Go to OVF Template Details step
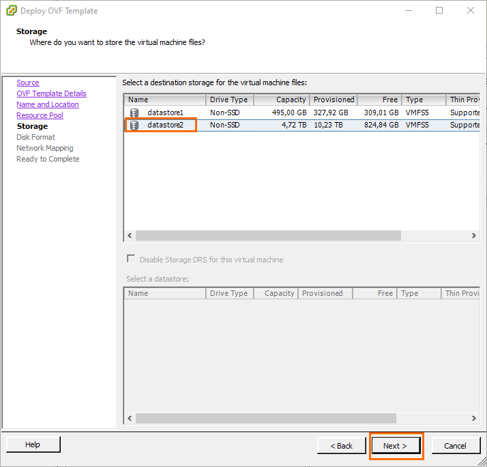The height and width of the screenshot is (467, 487). click(51, 93)
